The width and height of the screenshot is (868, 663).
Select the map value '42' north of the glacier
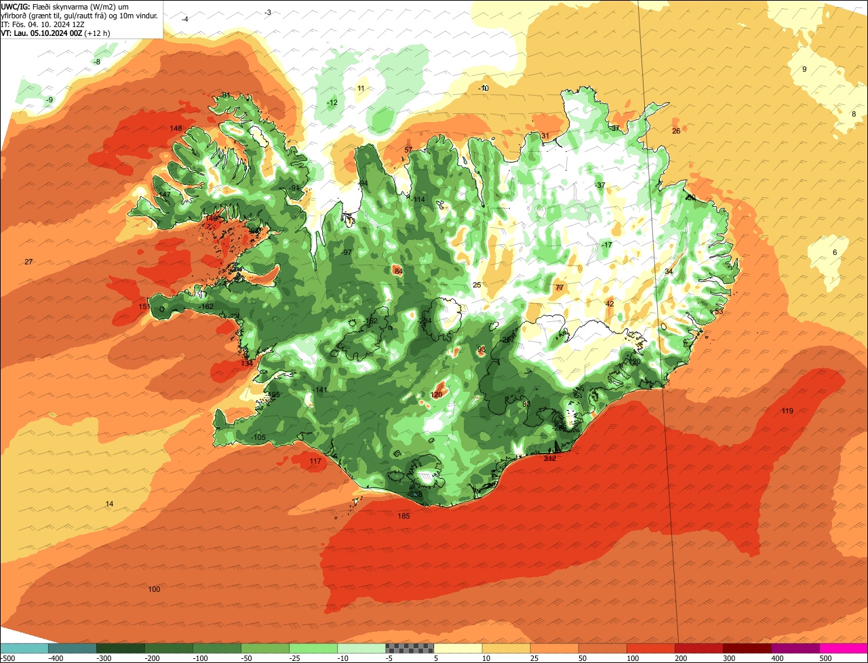click(610, 304)
